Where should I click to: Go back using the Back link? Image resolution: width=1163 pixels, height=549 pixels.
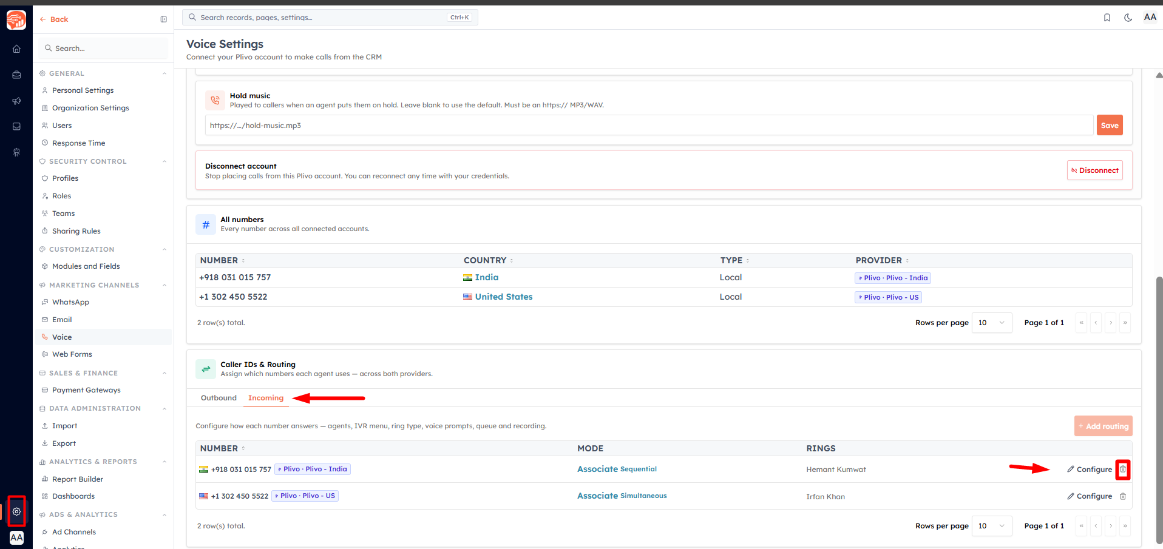(54, 19)
